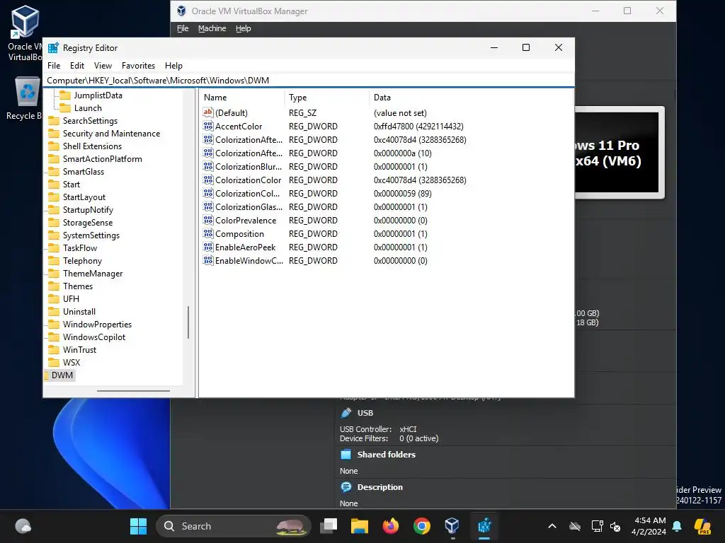
Task: Switch to VirtualBox via taskbar icon
Action: click(452, 526)
